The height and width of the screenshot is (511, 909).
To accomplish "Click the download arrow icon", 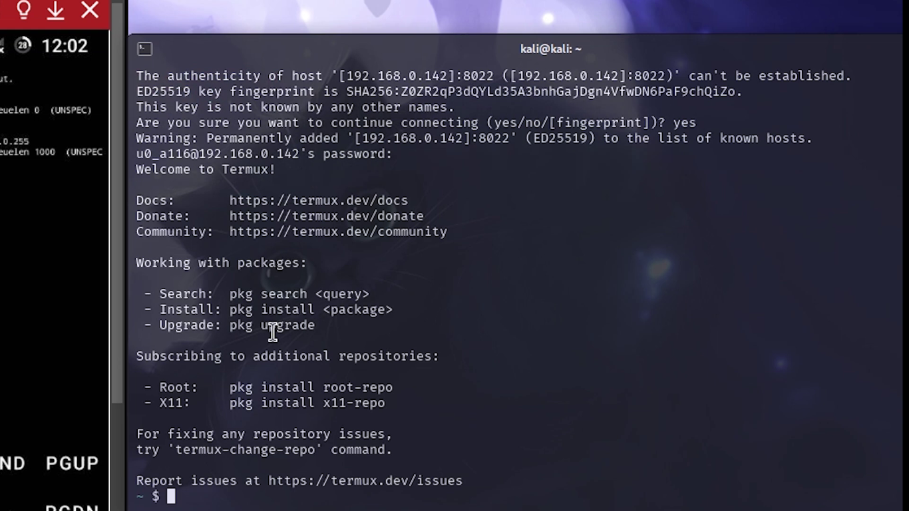I will point(56,10).
